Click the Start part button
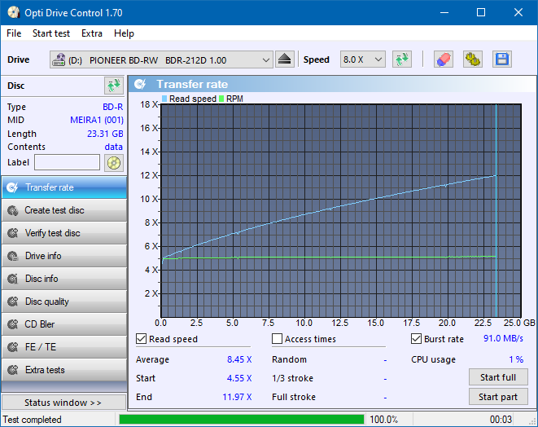The image size is (538, 427). coord(497,397)
